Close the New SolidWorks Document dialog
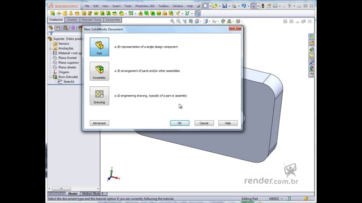Image resolution: width=362 pixels, height=203 pixels. [235, 28]
